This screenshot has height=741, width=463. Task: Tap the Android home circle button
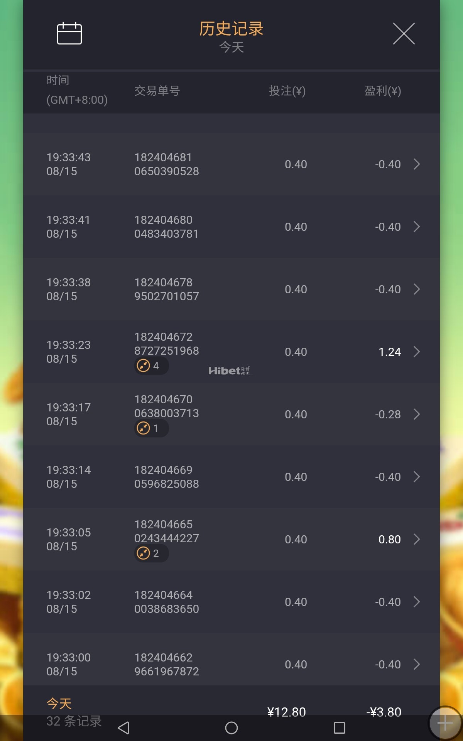(231, 728)
